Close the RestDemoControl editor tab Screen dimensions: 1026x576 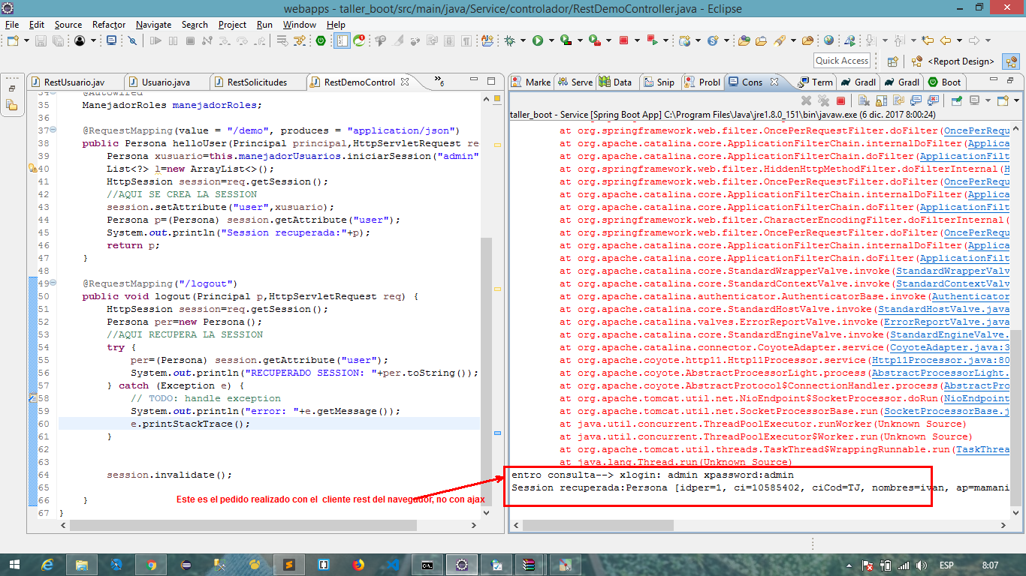pos(404,82)
